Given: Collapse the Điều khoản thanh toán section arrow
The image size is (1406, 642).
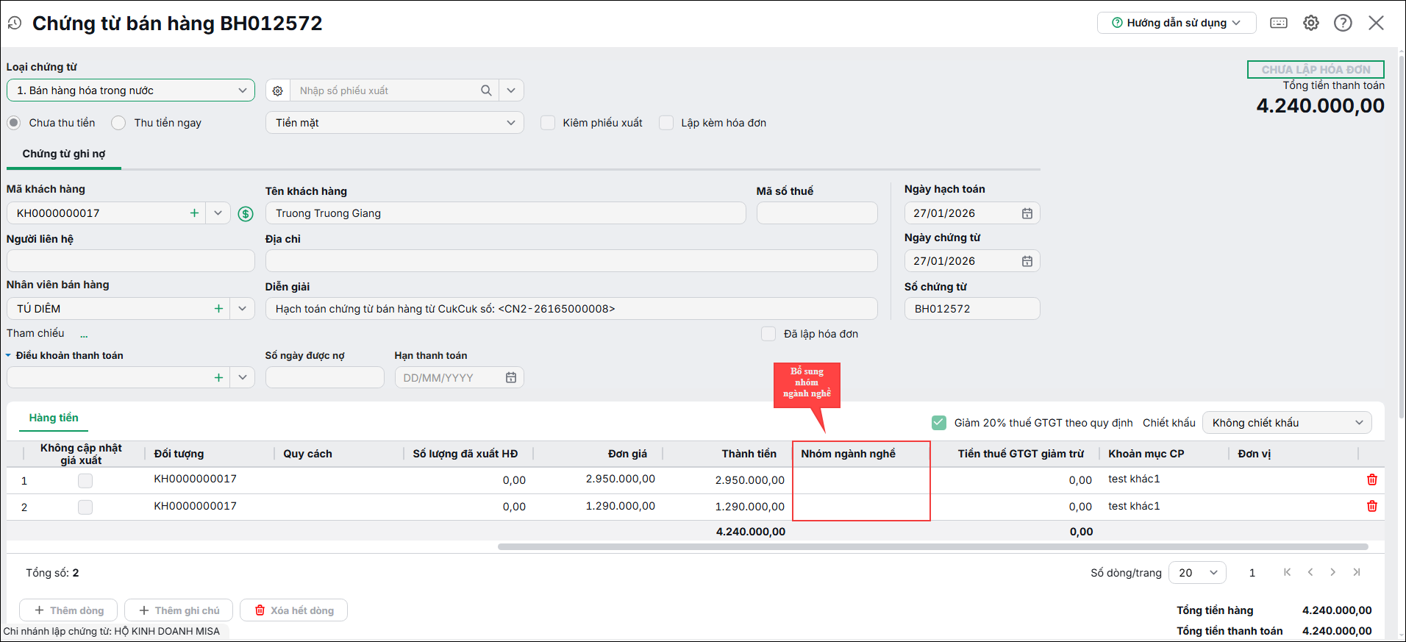Looking at the screenshot, I should pyautogui.click(x=9, y=355).
